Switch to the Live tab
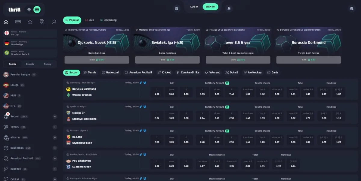Screen dimensions: 361x181 [90, 20]
